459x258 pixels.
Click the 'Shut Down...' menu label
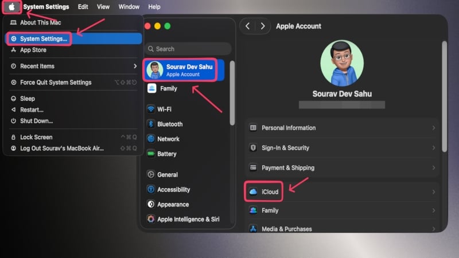point(36,121)
